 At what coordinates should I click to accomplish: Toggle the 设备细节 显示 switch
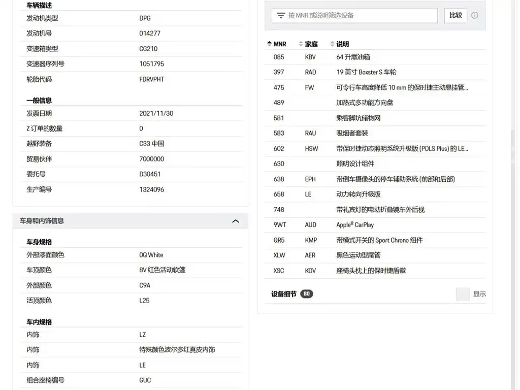click(x=463, y=294)
